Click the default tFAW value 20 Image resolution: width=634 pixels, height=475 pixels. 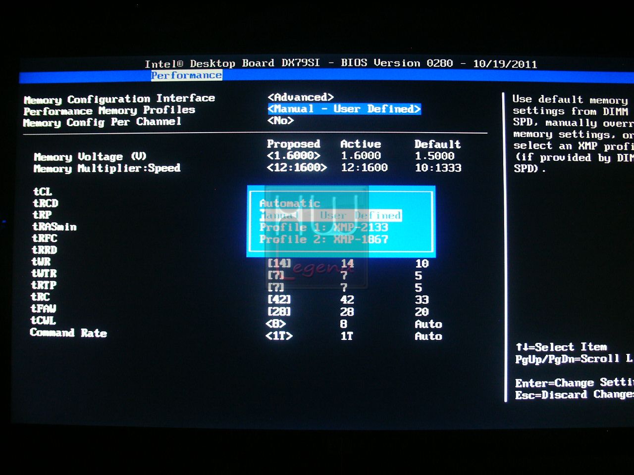[422, 312]
